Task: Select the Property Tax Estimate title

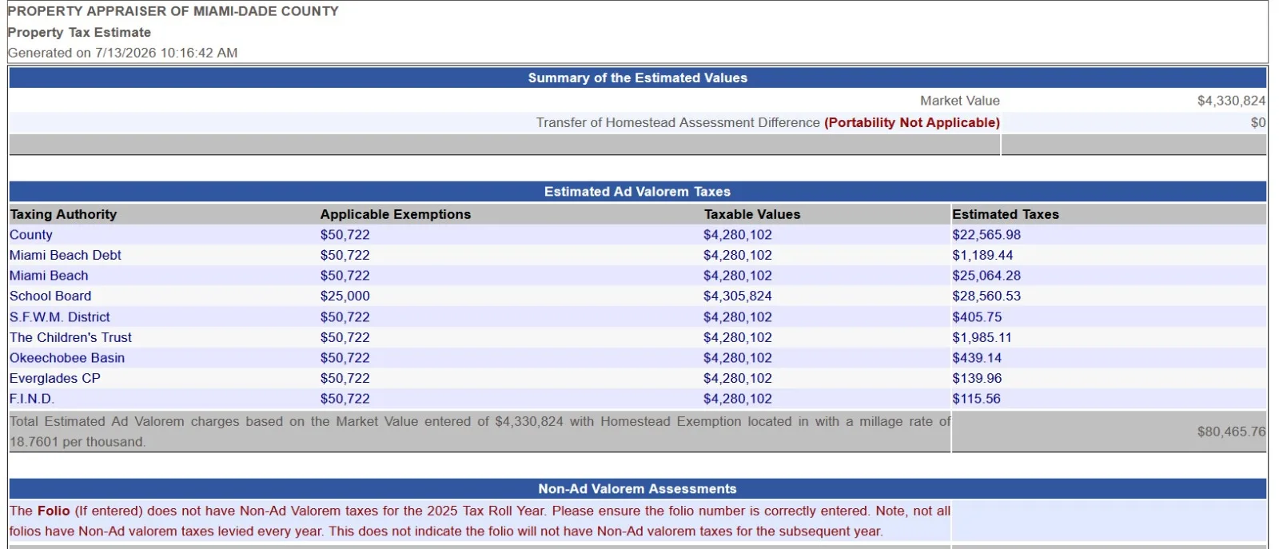Action: pos(79,32)
